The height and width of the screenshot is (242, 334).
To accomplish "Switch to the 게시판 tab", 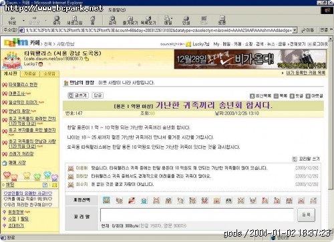I will pos(11,73).
